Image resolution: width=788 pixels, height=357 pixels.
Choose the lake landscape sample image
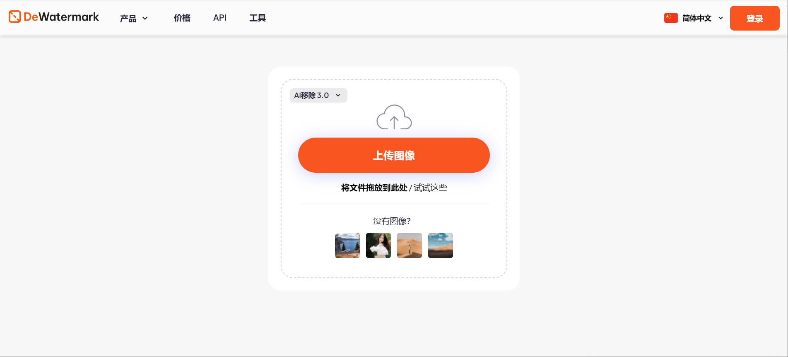[347, 245]
